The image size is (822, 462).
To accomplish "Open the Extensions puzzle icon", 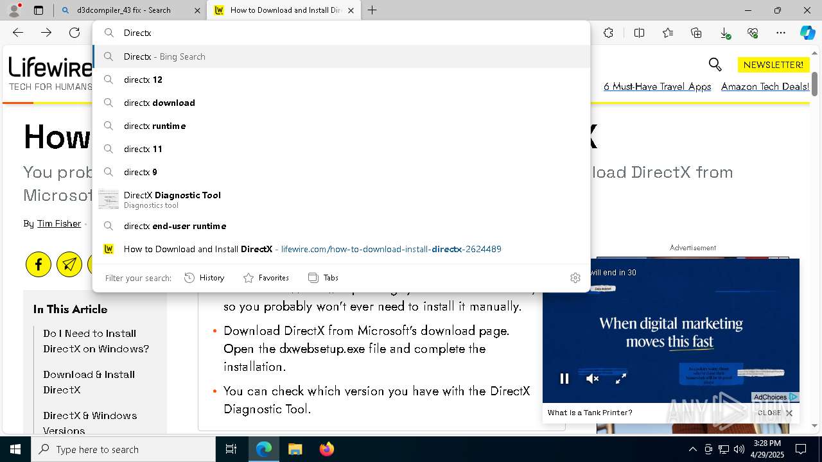I will tap(608, 33).
